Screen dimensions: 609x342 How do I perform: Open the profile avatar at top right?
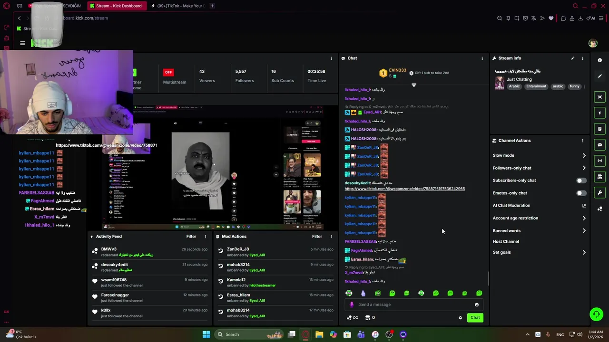click(x=593, y=43)
